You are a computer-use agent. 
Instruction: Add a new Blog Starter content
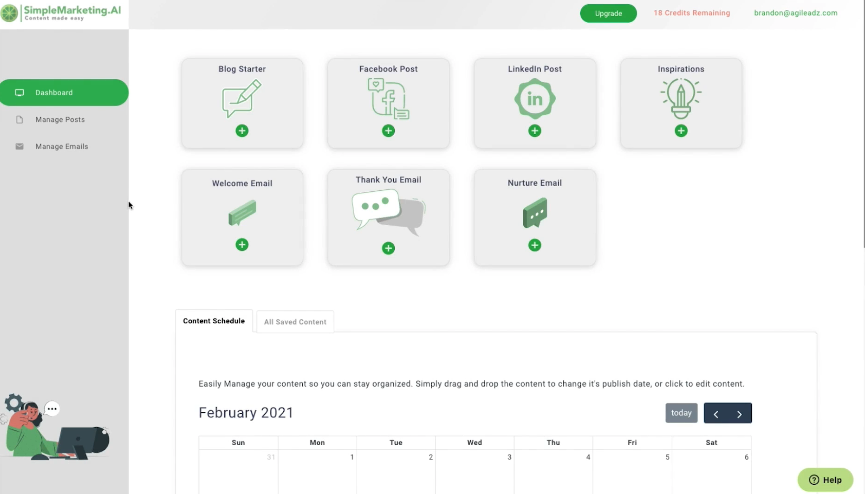coord(242,130)
